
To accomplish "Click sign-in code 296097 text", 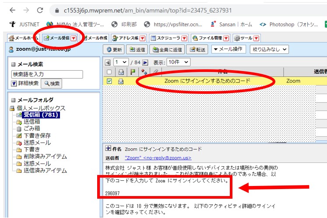I will pos(113,193).
